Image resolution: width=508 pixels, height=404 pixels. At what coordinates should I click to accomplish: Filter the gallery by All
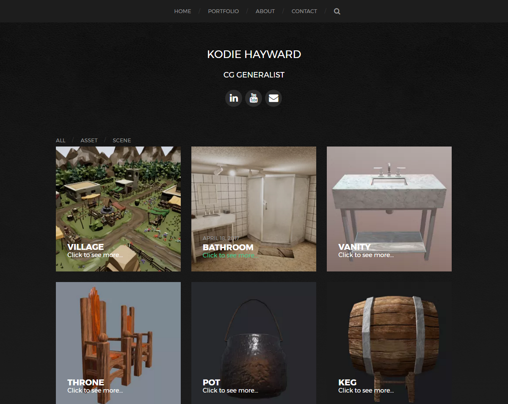click(61, 140)
